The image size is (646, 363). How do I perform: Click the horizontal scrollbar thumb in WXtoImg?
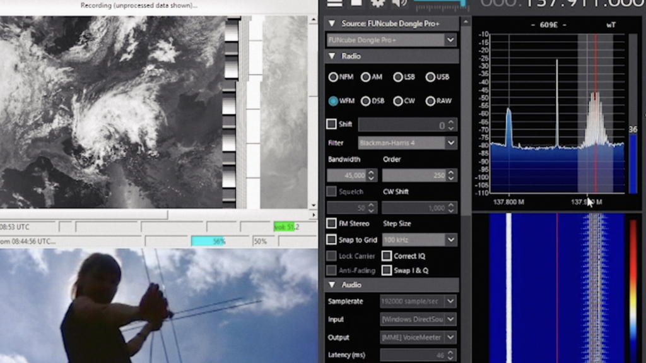pos(84,215)
